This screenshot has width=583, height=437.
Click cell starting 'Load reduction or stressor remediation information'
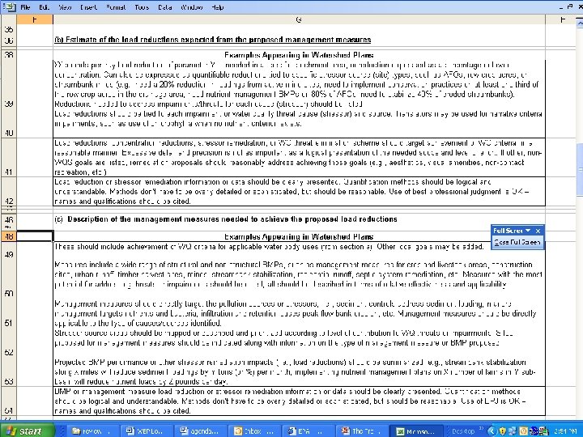coord(299,191)
